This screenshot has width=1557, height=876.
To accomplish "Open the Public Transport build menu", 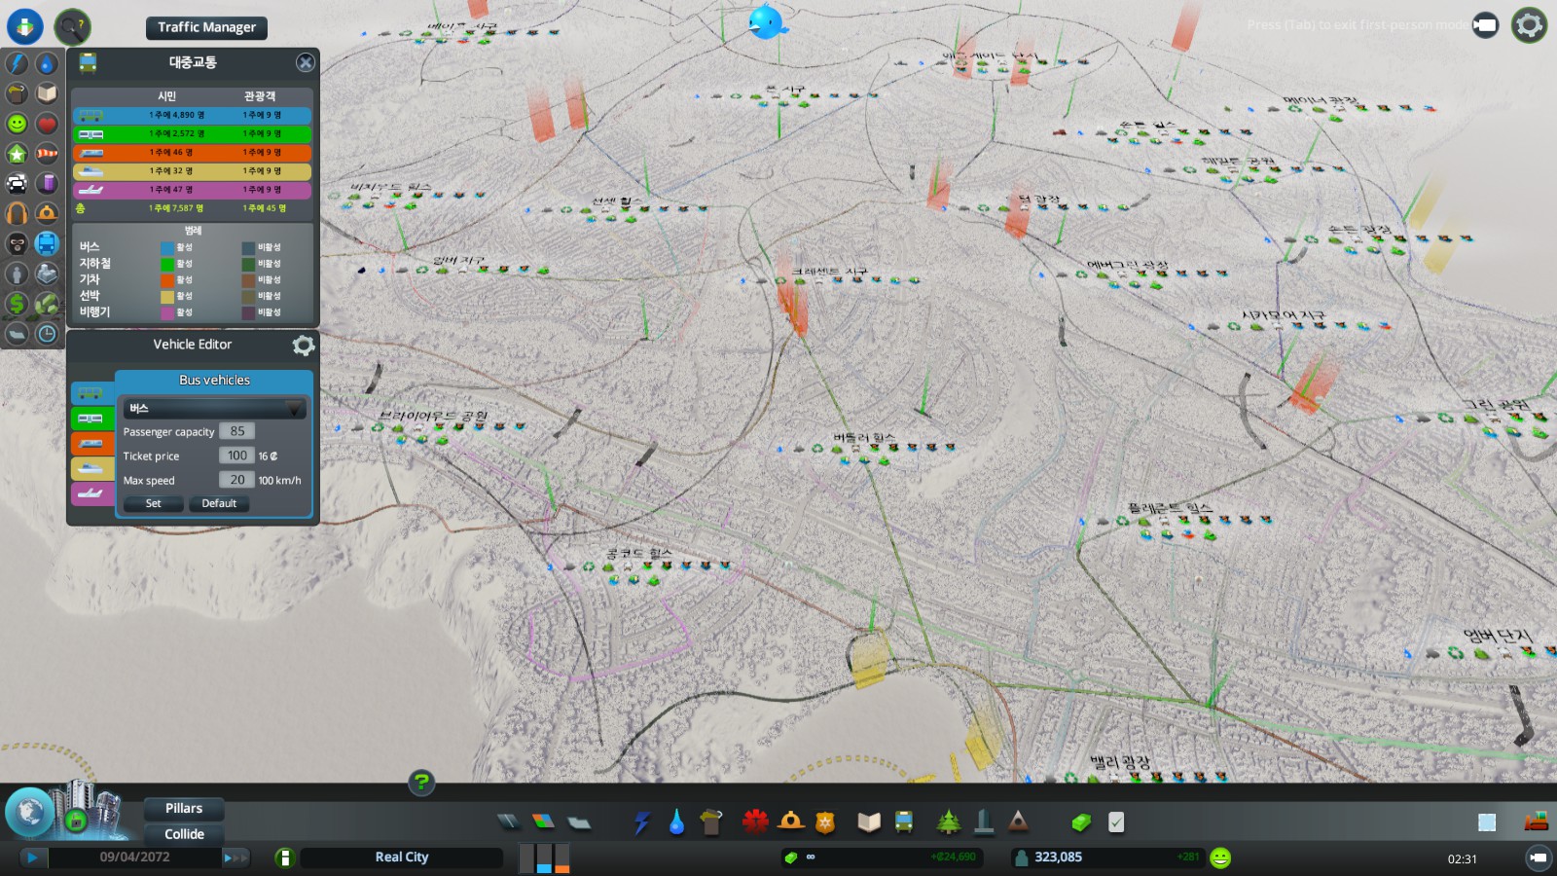I will click(904, 822).
